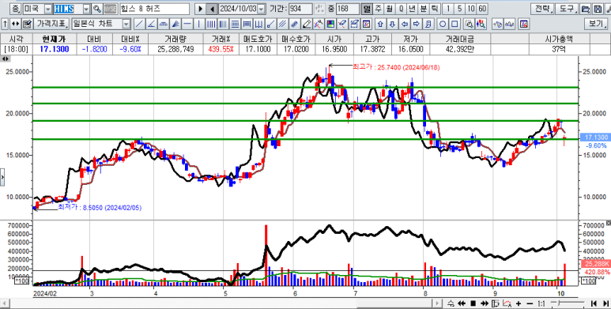Screen dimensions: 611x309
Task: Click the notepad edit icon
Action: [27, 24]
